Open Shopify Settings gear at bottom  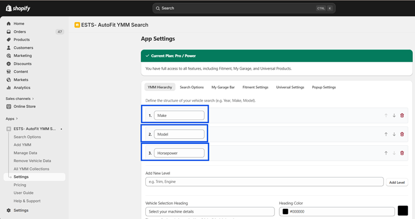pos(21,210)
